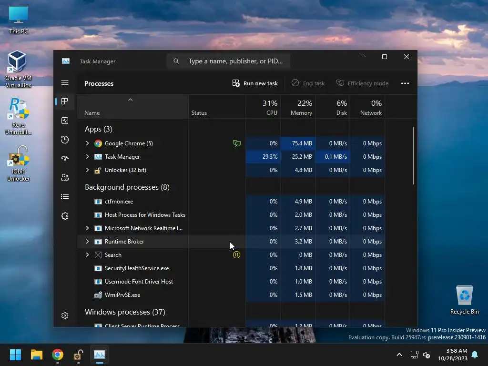Open the muted volume icon in system tray
Viewport: 488px width, 366px height.
pyautogui.click(x=427, y=355)
